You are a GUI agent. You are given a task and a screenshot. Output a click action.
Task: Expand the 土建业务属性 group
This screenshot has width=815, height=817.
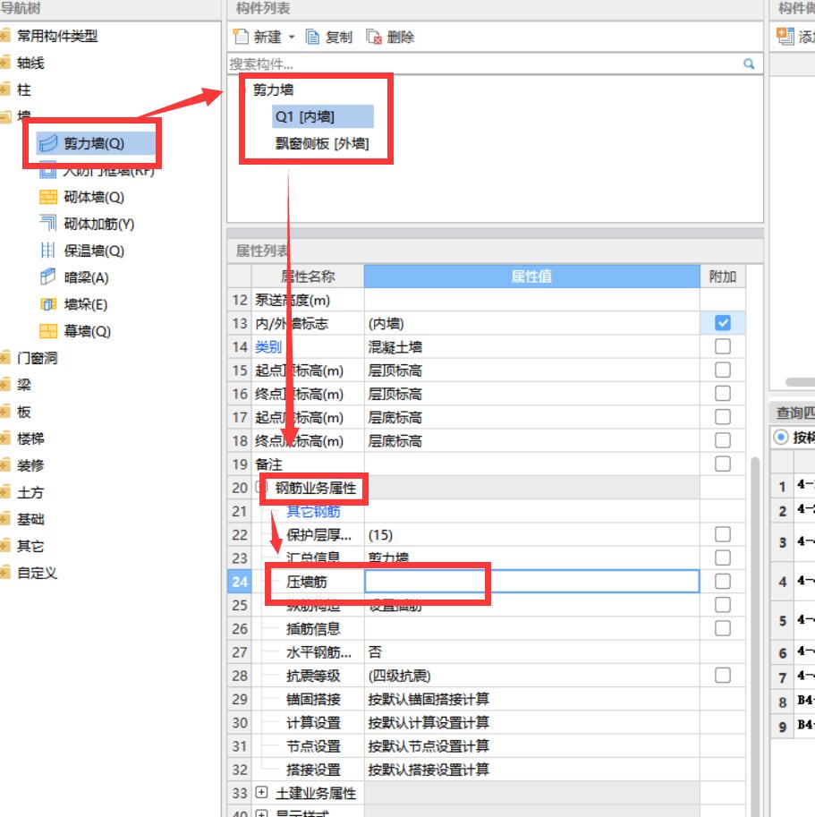click(261, 793)
